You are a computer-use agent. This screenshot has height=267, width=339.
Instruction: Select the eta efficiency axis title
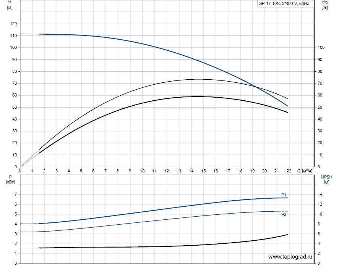(x=324, y=4)
